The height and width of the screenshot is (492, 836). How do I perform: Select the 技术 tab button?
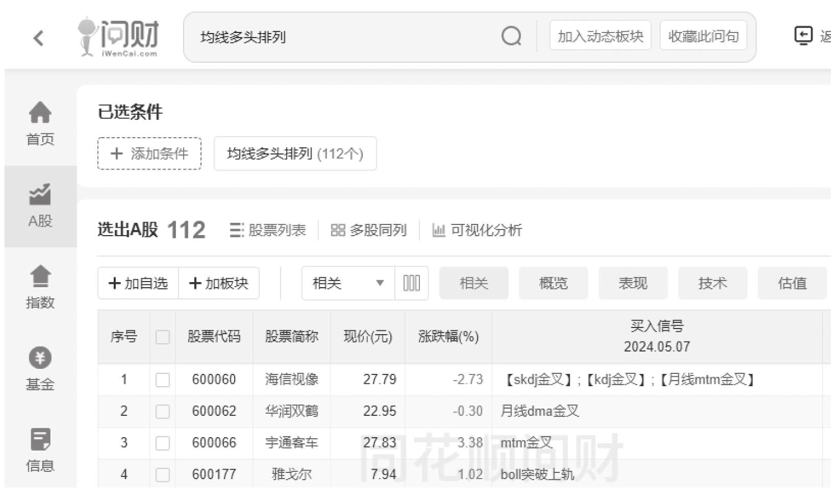(713, 283)
